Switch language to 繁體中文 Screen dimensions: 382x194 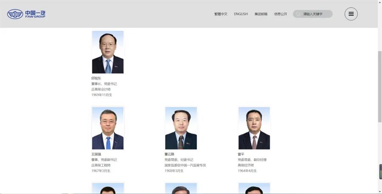(221, 14)
